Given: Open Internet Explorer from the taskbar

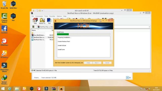Looking at the screenshot, I should (x=10, y=89).
